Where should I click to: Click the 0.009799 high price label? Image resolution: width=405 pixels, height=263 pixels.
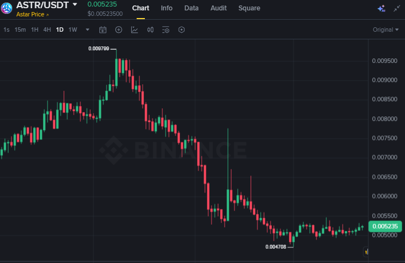99,49
